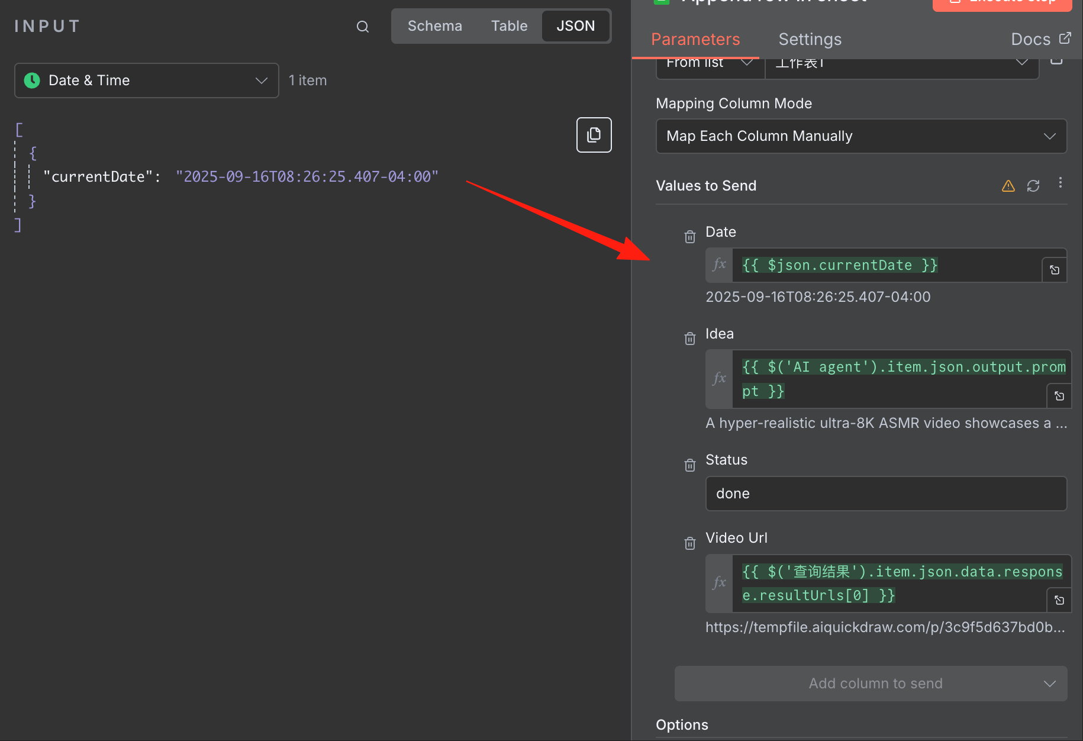Switch to Table view

509,26
